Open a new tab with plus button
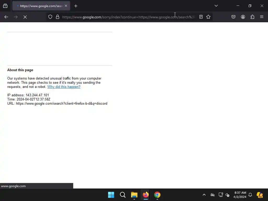 pyautogui.click(x=76, y=6)
